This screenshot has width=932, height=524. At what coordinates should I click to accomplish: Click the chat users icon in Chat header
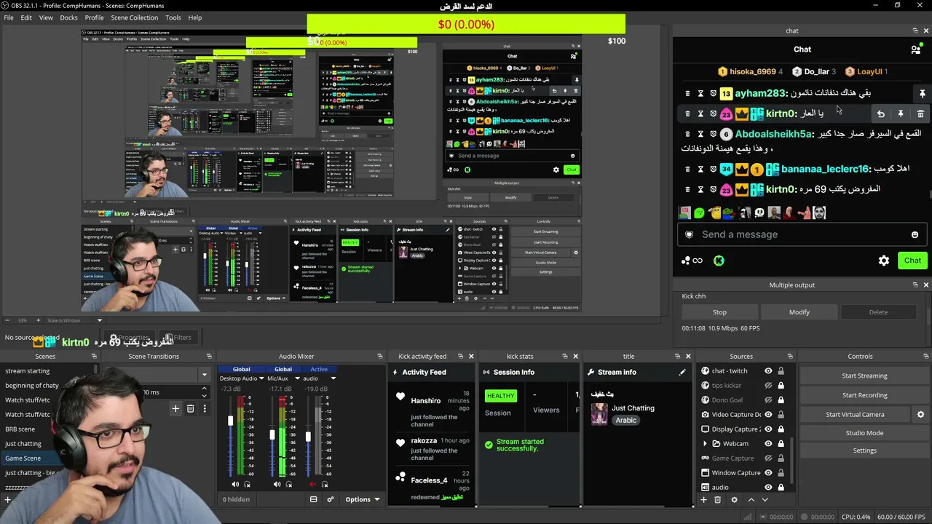[915, 49]
